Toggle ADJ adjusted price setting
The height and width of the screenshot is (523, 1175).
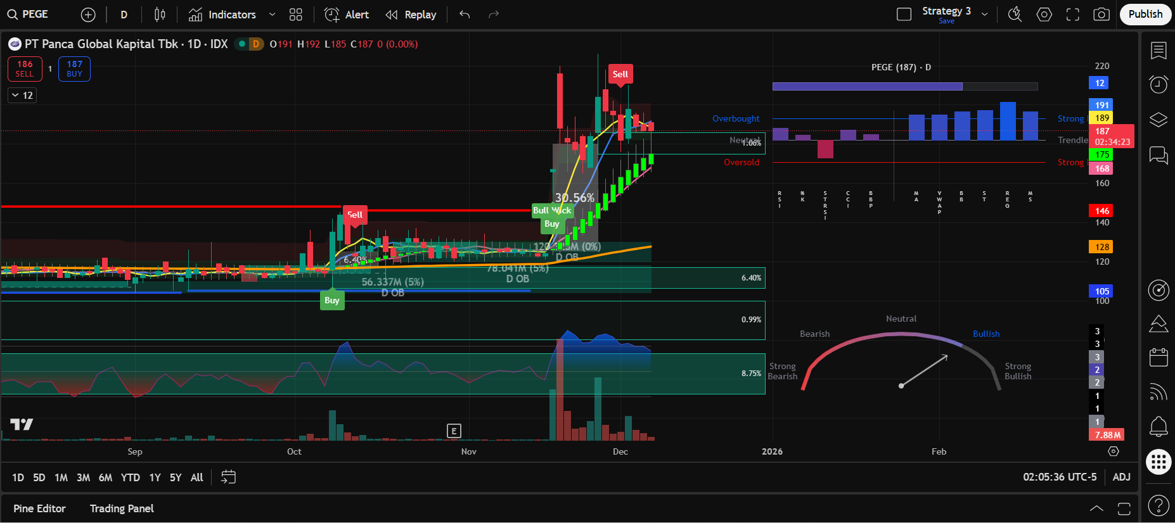coord(1121,477)
